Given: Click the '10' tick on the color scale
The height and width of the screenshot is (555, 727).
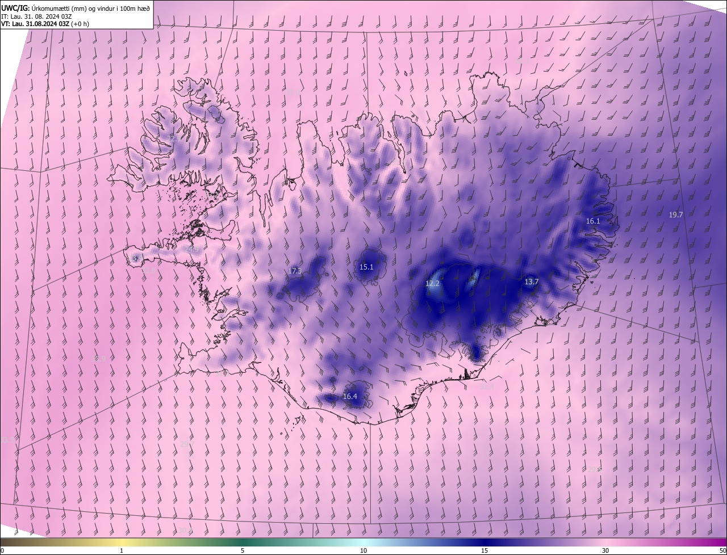Looking at the screenshot, I should (363, 550).
